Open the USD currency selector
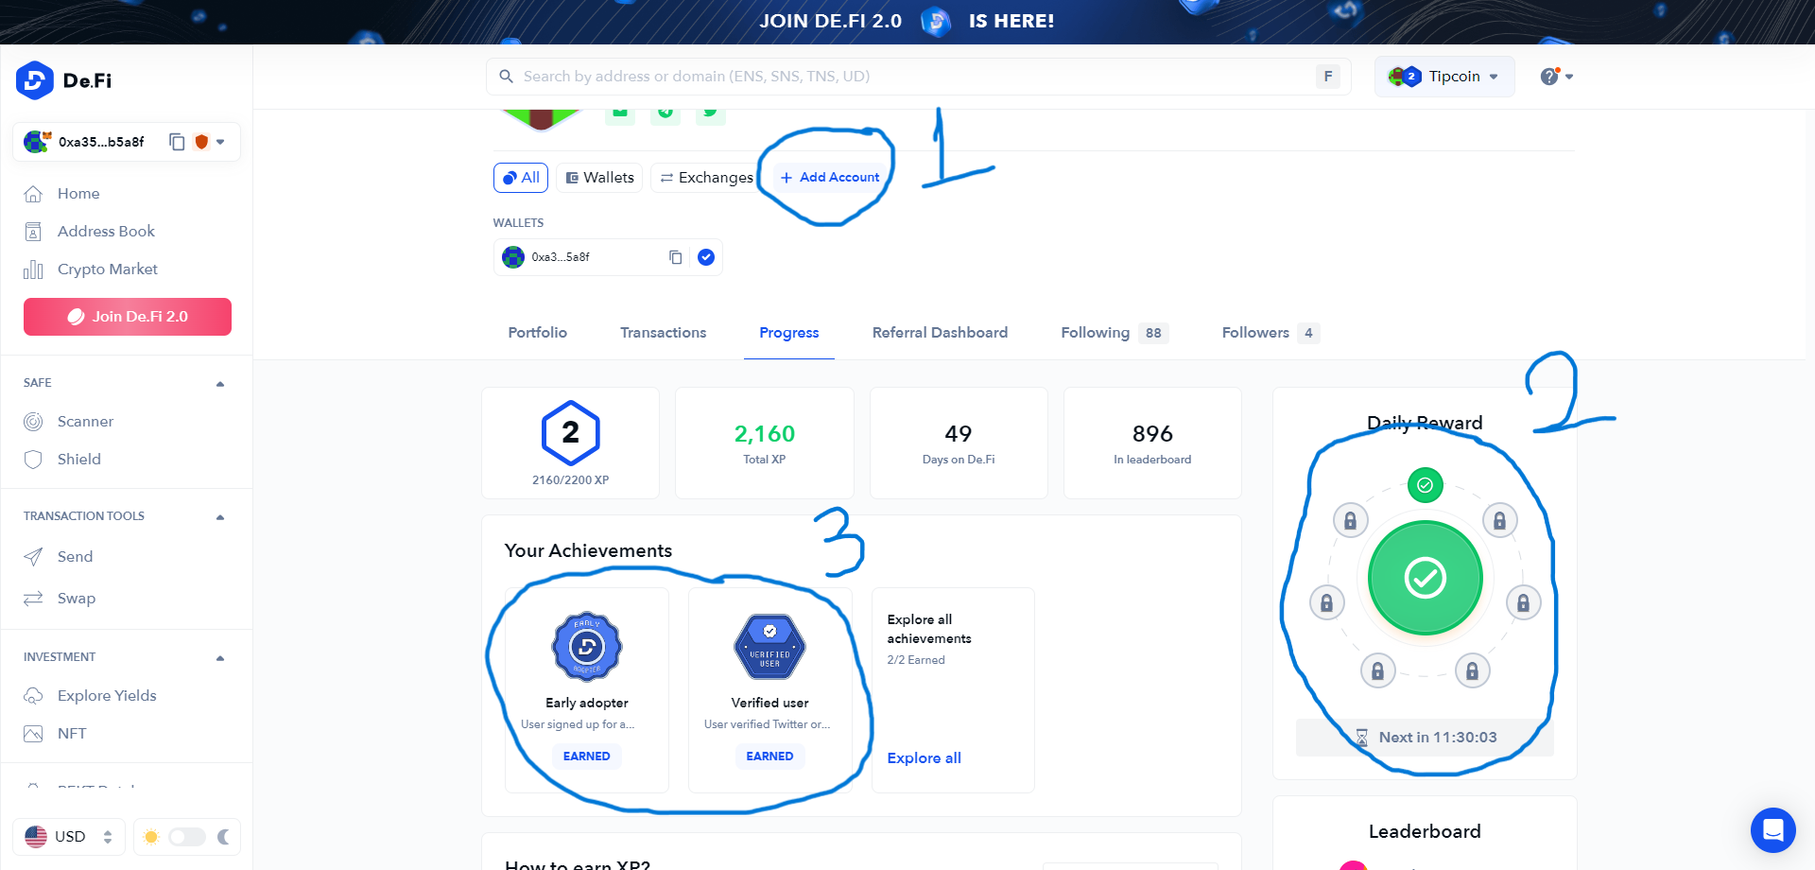This screenshot has width=1815, height=870. (69, 837)
